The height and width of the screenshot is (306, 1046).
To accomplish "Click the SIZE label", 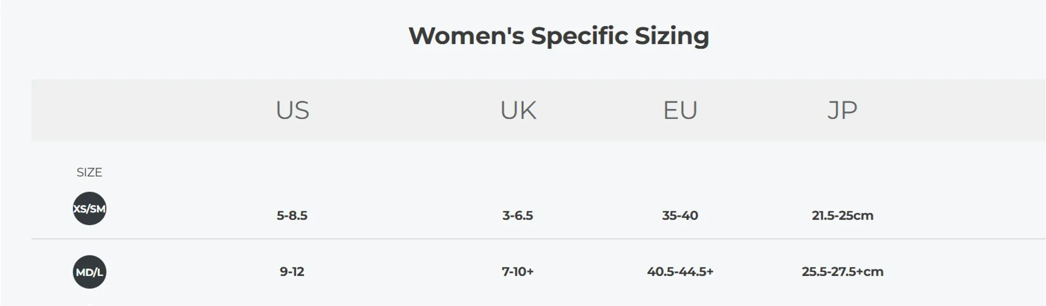I will click(x=89, y=172).
